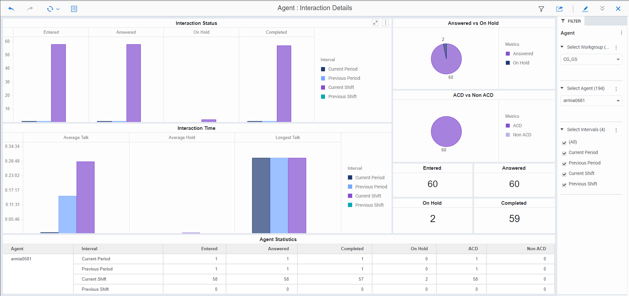Click the undo back arrow icon
This screenshot has height=296, width=629.
click(x=11, y=9)
